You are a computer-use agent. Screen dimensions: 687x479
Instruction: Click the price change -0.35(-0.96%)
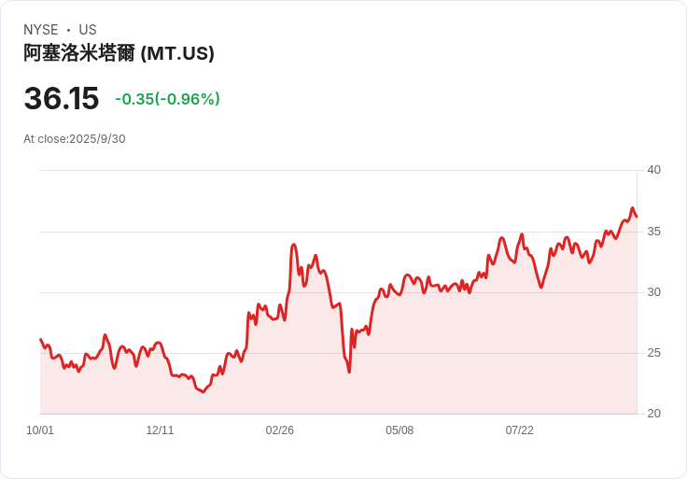tap(167, 99)
